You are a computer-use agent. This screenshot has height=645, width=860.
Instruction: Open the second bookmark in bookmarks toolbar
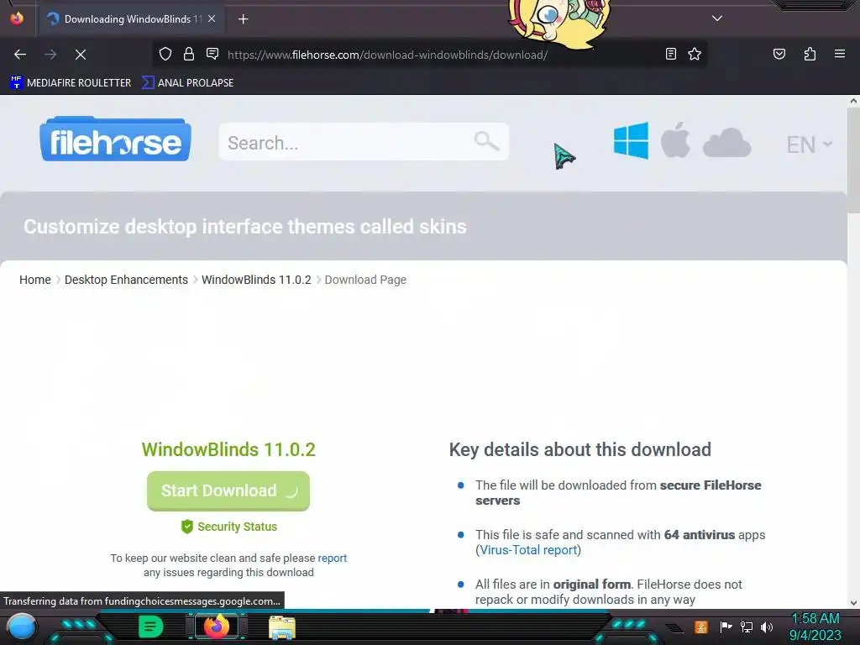coord(187,83)
